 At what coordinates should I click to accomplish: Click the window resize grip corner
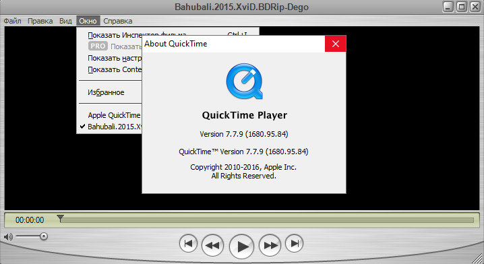(478, 258)
